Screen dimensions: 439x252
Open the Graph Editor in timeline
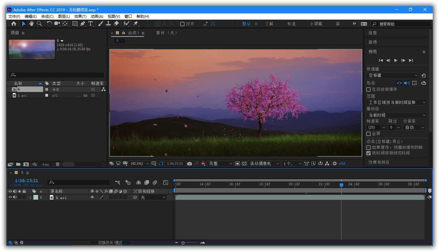click(x=165, y=182)
